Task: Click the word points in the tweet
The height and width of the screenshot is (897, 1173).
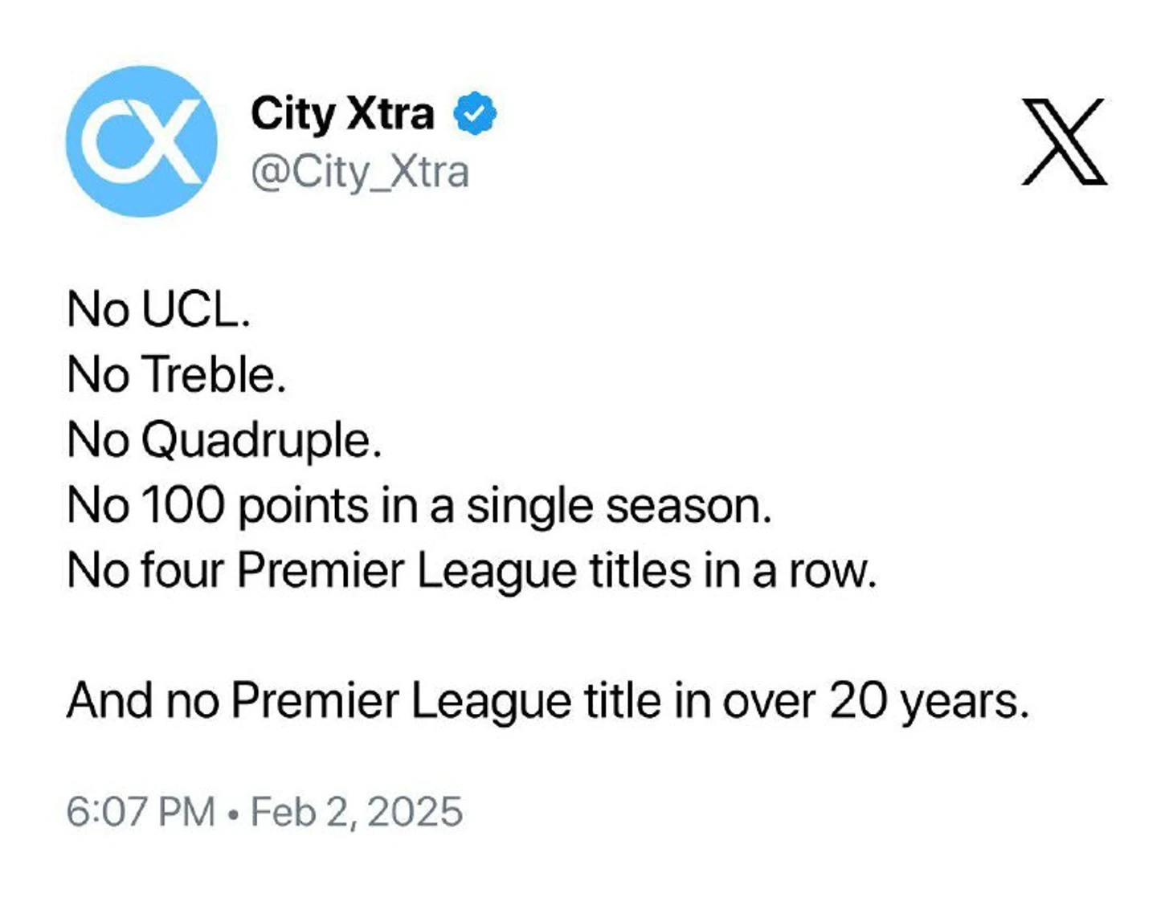Action: (x=304, y=508)
